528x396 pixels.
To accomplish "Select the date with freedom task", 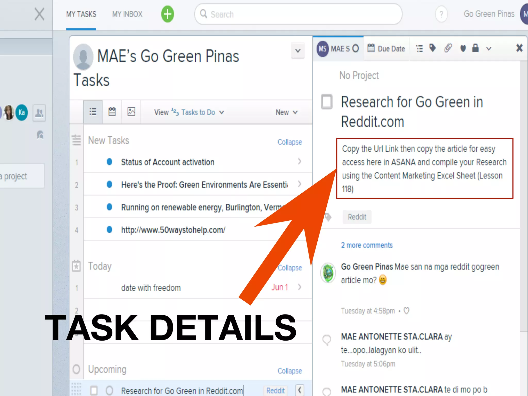I will pos(151,288).
